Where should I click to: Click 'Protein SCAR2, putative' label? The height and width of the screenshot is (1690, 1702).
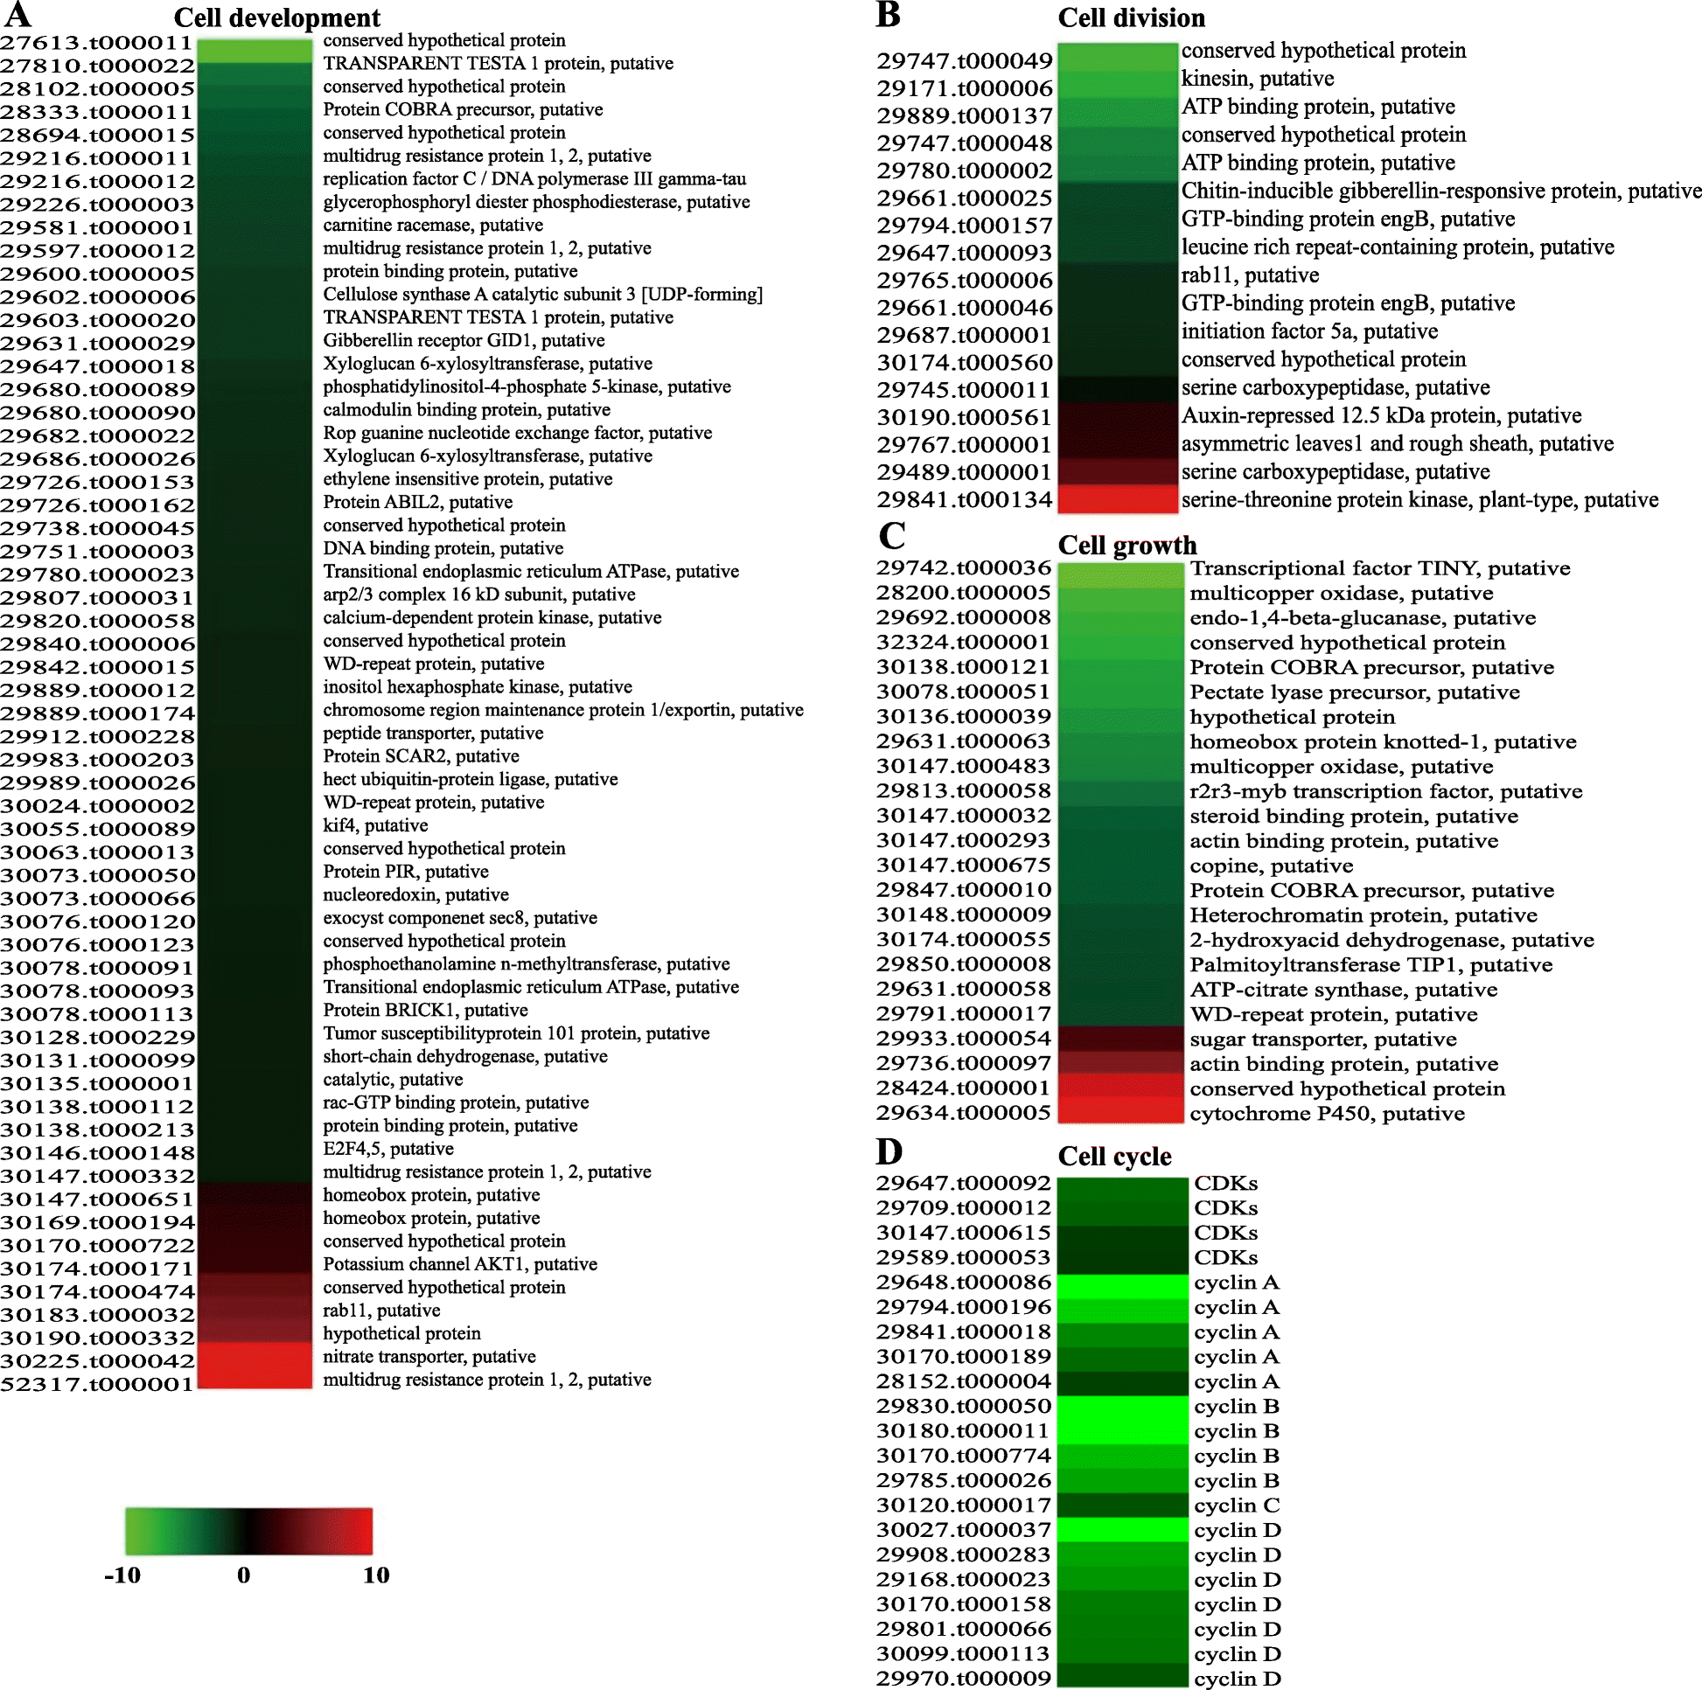coord(421,755)
